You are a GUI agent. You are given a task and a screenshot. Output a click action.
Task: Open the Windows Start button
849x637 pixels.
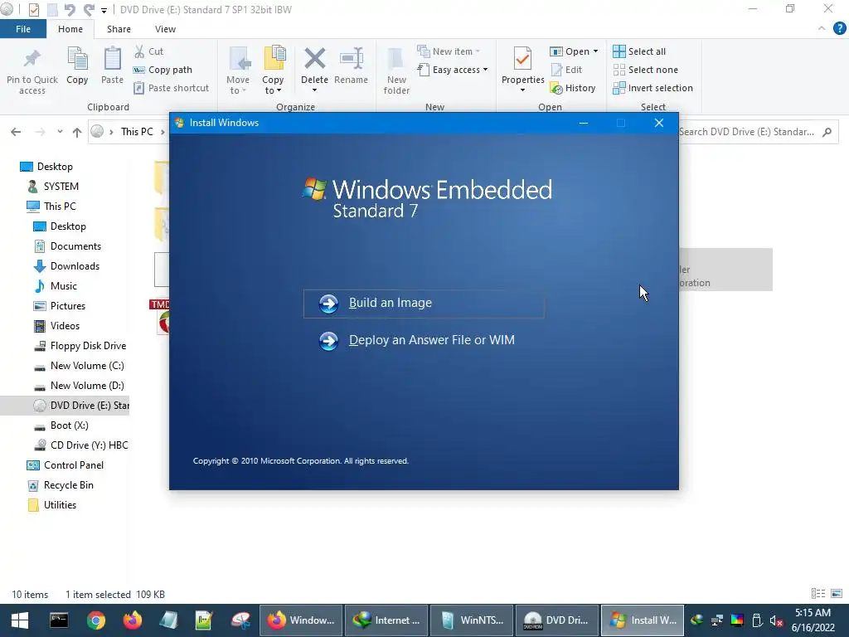[x=20, y=620]
